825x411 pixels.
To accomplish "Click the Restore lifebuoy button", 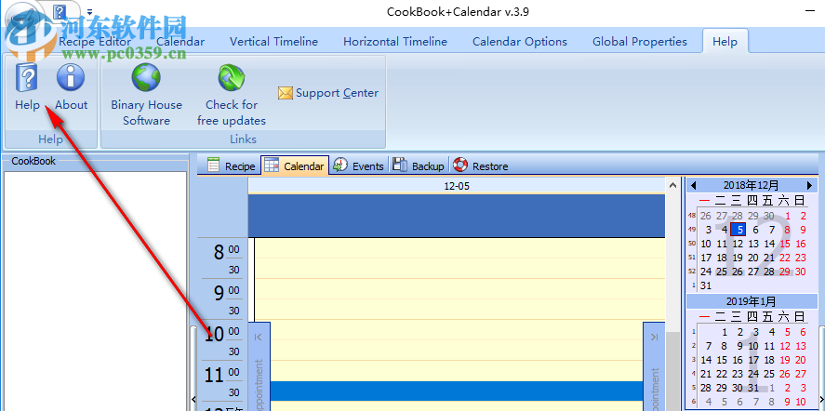I will tap(480, 166).
